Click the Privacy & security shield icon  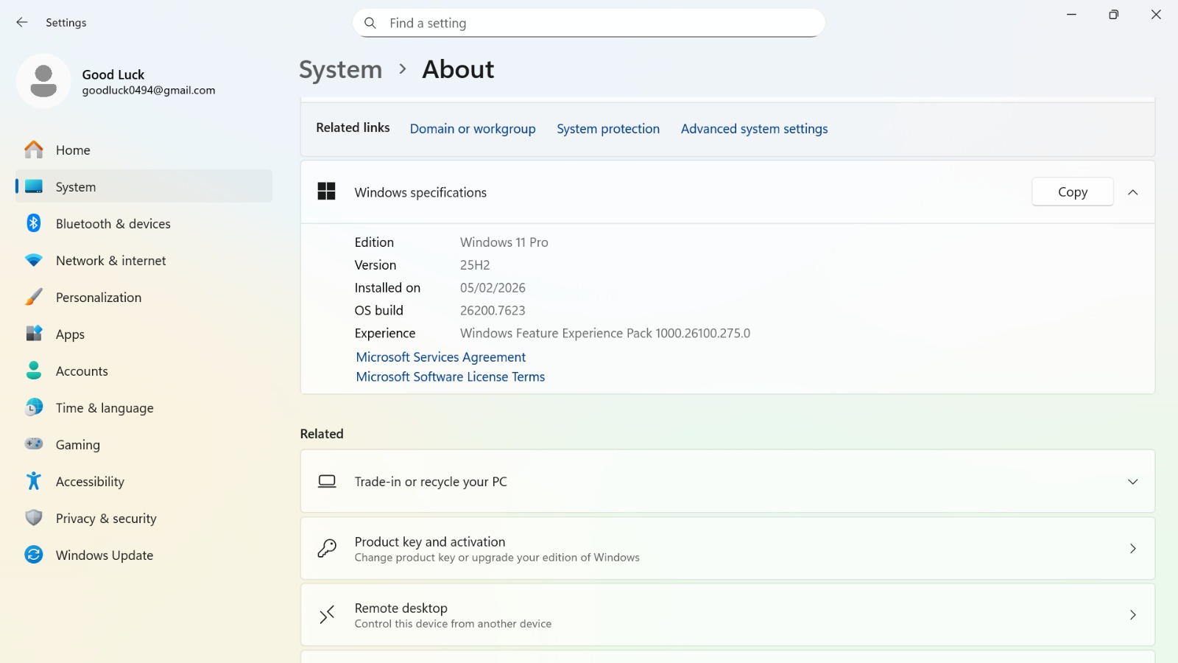point(34,518)
